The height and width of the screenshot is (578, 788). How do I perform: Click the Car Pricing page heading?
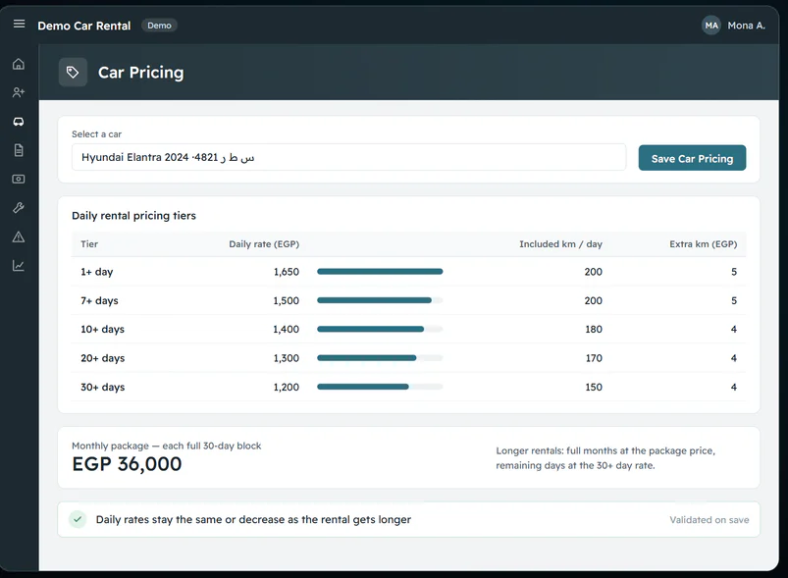140,73
